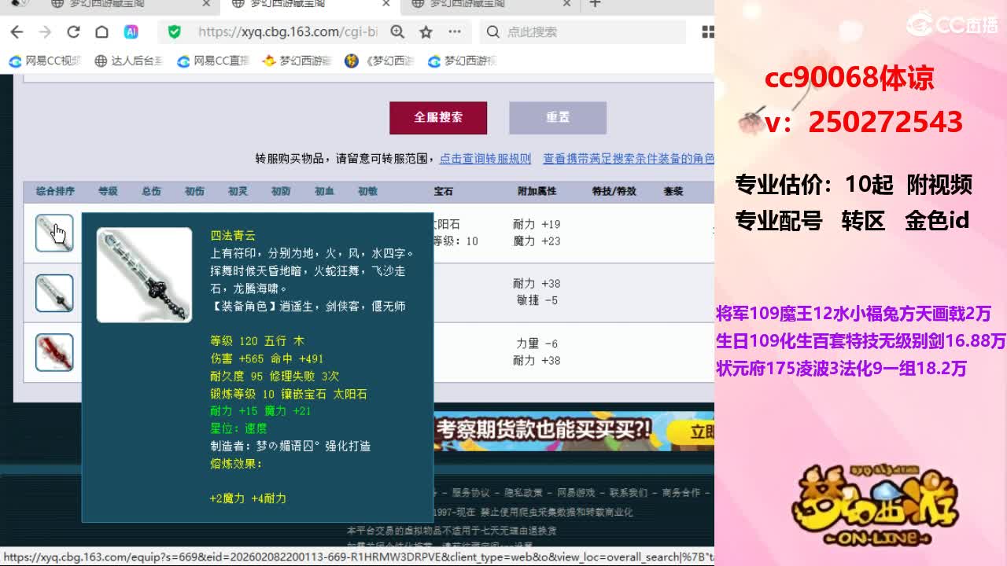This screenshot has height=566, width=1007.
Task: Click the 梦幻西游 ON-LINE logo
Action: coord(874,506)
